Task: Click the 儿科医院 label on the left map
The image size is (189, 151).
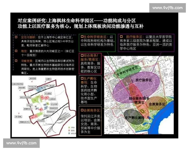Action: pos(52,99)
